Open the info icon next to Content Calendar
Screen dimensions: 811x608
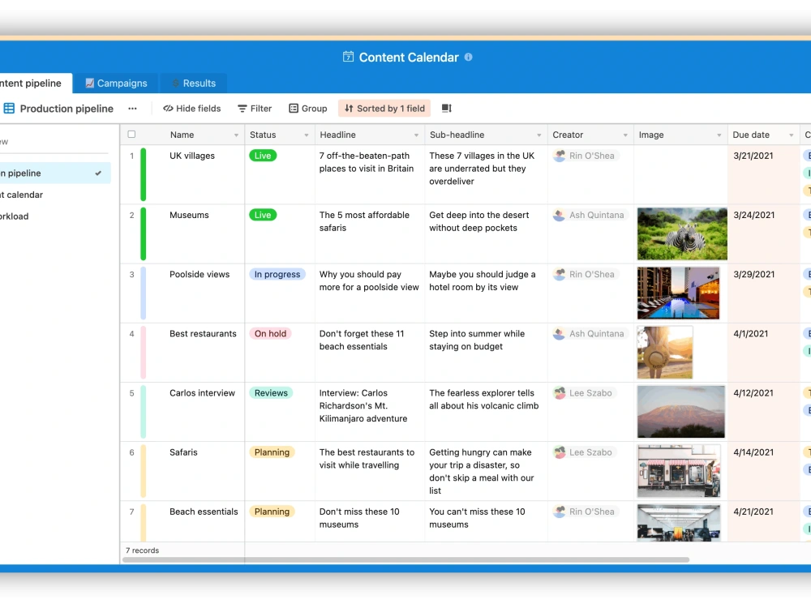pos(468,57)
